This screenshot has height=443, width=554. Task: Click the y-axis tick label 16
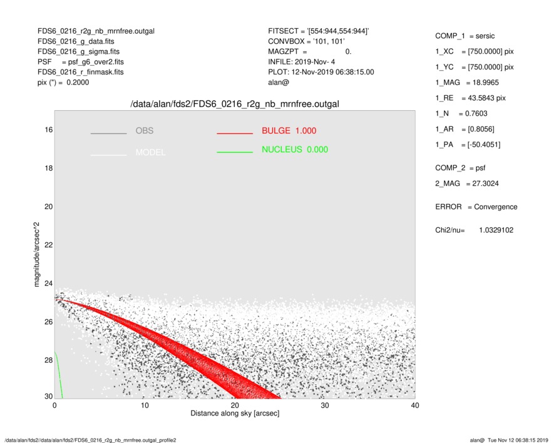(x=49, y=130)
